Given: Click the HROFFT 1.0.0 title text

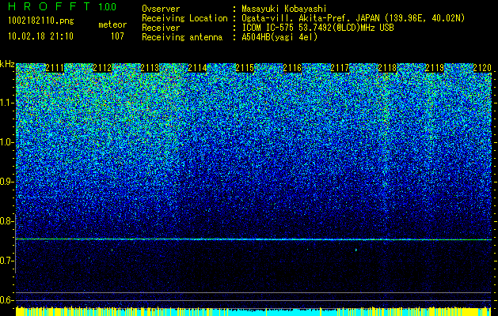Looking at the screenshot, I should (x=63, y=7).
